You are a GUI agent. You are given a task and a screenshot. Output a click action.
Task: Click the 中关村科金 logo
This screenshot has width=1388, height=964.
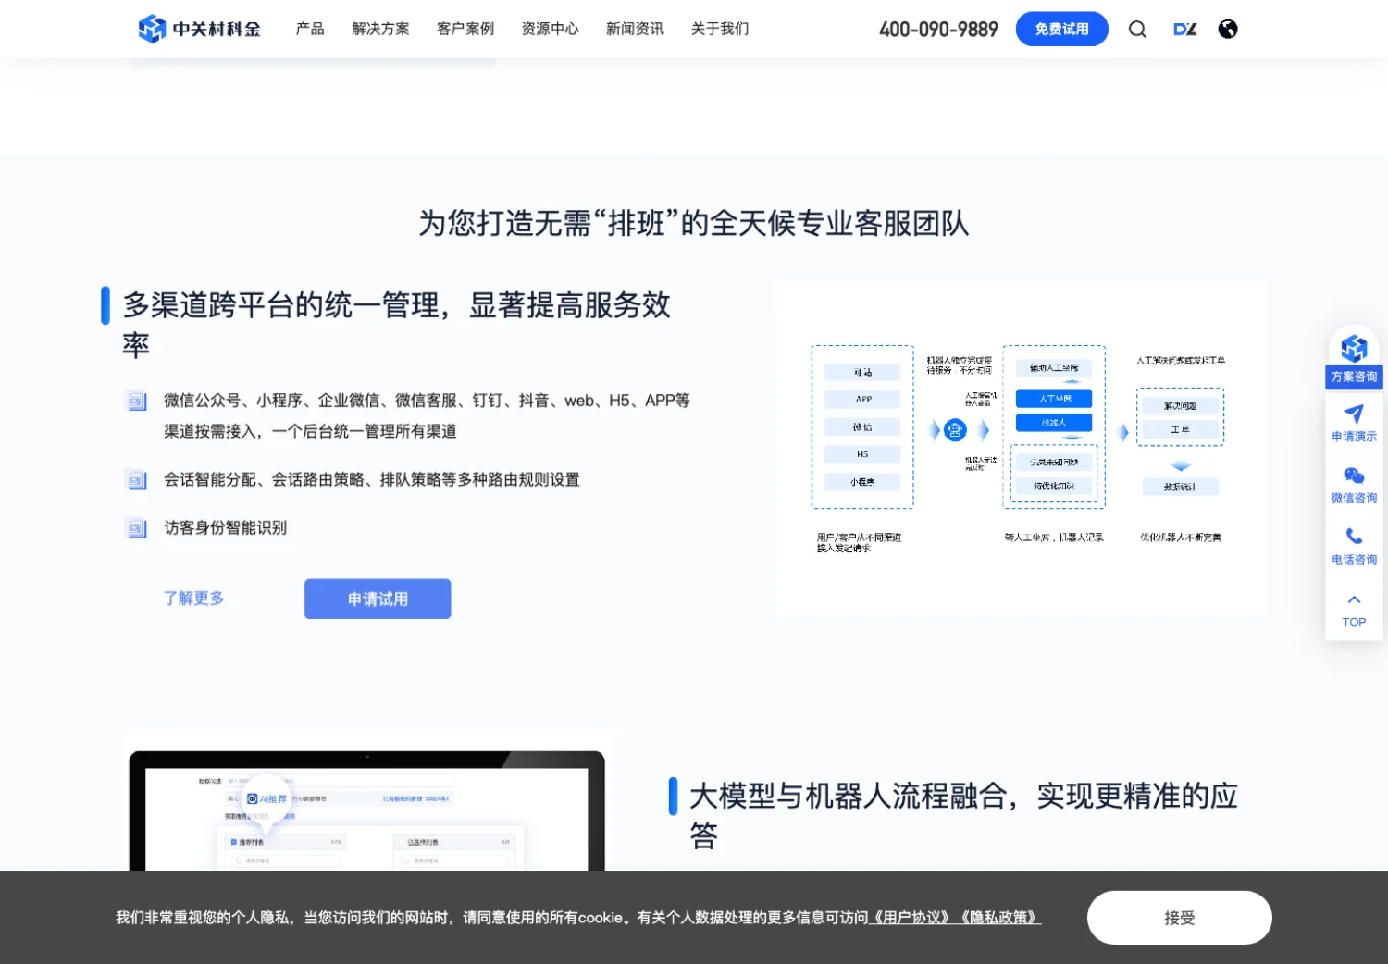199,29
